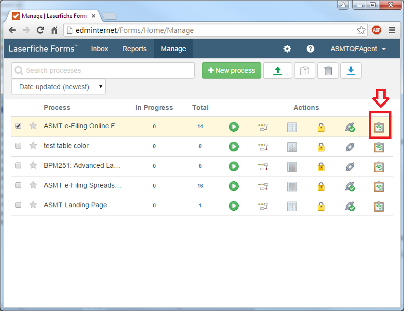Open total count 16 link for e-Filing Spreads
The width and height of the screenshot is (404, 311).
click(x=200, y=186)
